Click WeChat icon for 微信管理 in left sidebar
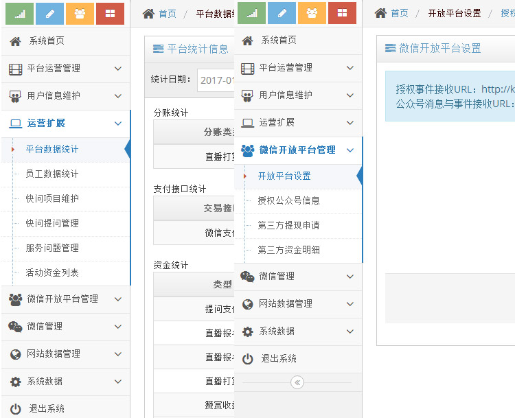515x418 pixels. pyautogui.click(x=15, y=327)
